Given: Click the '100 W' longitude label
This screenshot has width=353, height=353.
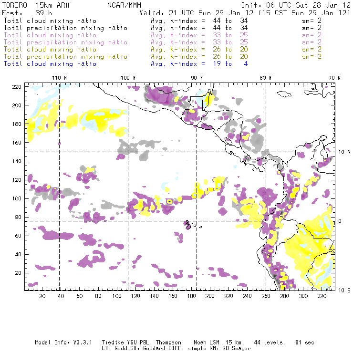Looking at the screenshot, I should tap(128, 78).
